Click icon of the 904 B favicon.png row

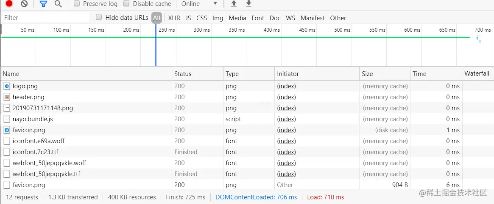[x=7, y=185]
